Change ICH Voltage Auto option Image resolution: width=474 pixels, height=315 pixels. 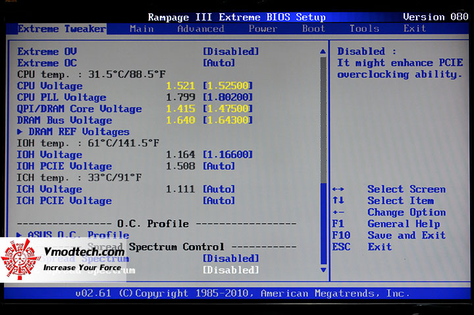(219, 189)
